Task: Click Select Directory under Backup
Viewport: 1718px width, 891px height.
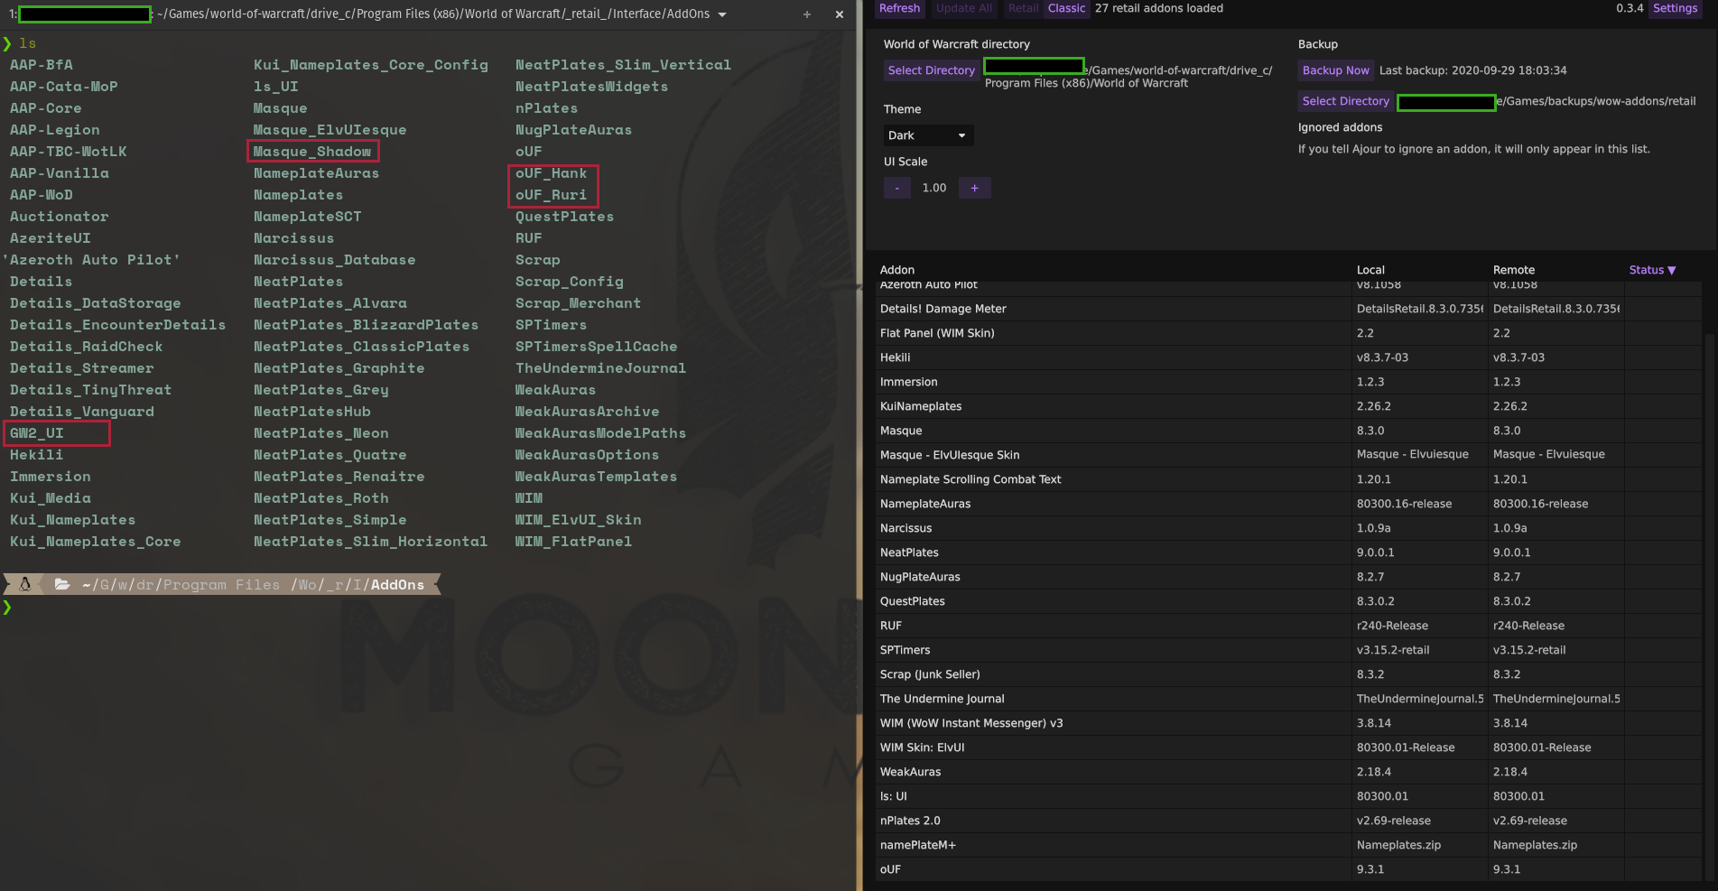Action: pyautogui.click(x=1345, y=101)
